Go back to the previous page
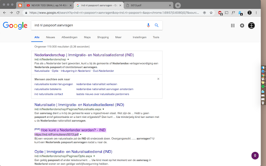 5,13
